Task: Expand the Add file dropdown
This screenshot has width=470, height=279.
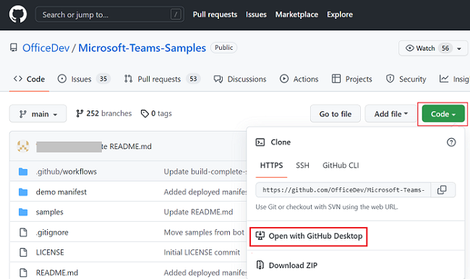Action: pyautogui.click(x=391, y=114)
